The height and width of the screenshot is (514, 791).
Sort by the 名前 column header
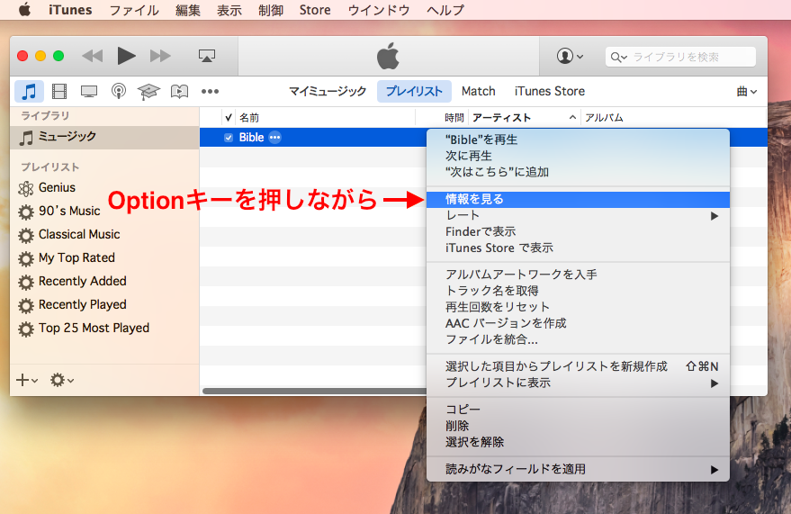click(326, 118)
